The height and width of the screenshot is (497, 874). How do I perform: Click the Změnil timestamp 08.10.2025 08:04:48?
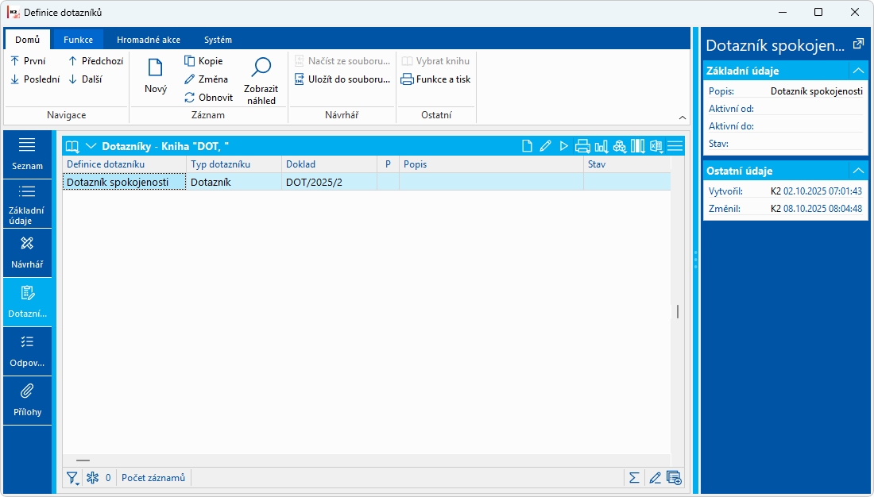point(822,209)
